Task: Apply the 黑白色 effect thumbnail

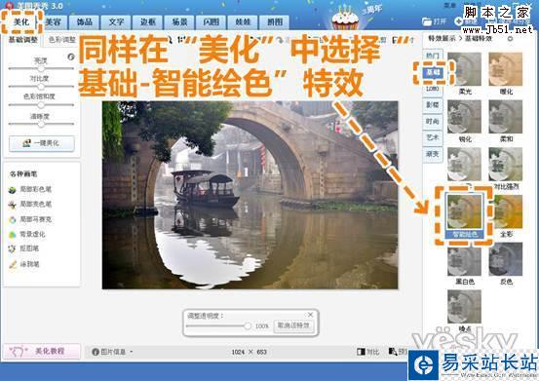Action: tap(464, 259)
